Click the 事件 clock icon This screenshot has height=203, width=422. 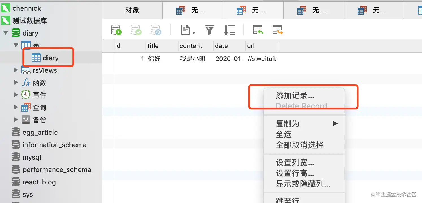coord(26,95)
